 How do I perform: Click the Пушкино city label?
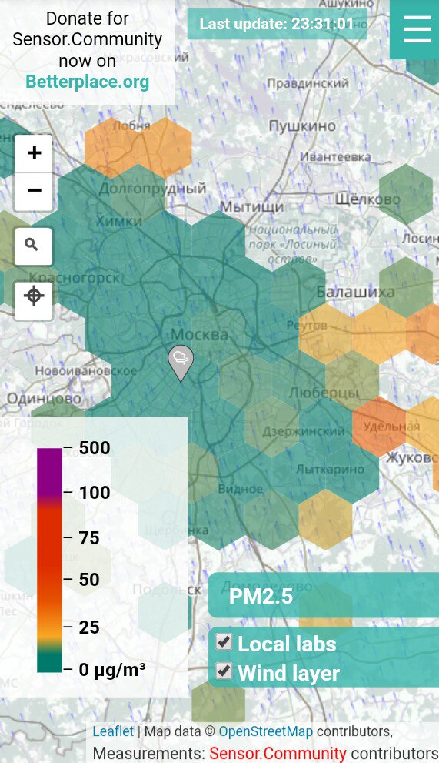coord(302,126)
